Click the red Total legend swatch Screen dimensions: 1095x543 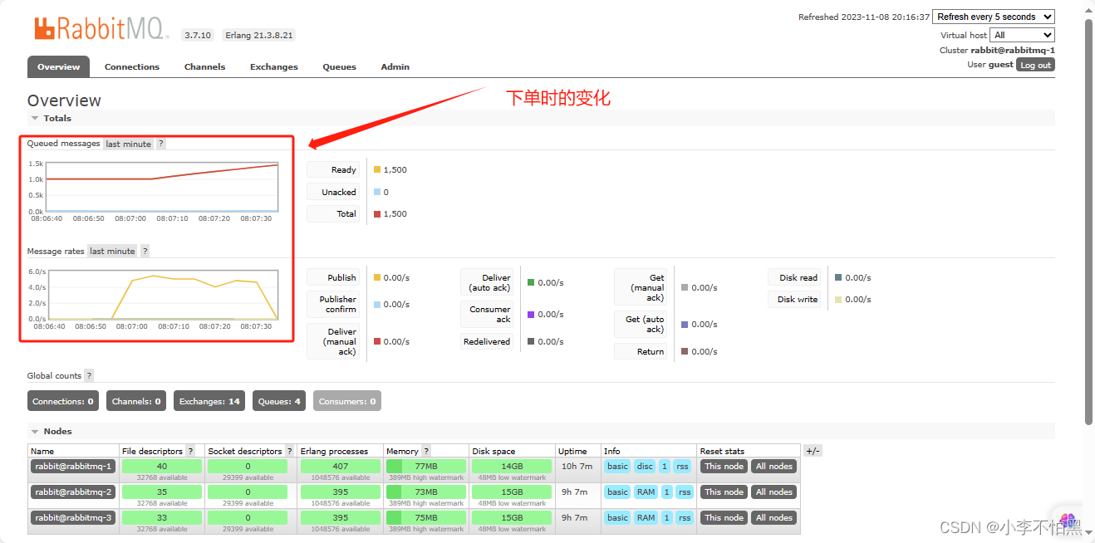pyautogui.click(x=377, y=213)
